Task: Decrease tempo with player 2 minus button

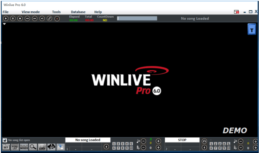Action: [x=241, y=141]
